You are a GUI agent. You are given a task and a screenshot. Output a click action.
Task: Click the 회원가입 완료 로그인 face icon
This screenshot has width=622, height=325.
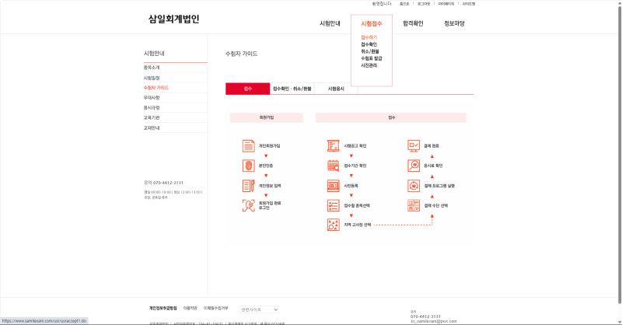tap(249, 205)
